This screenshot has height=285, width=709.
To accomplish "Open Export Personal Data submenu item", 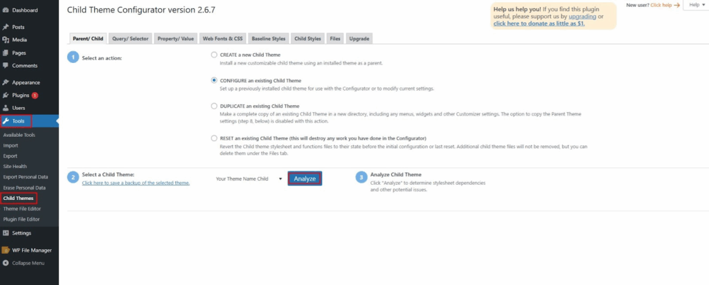I will (26, 177).
